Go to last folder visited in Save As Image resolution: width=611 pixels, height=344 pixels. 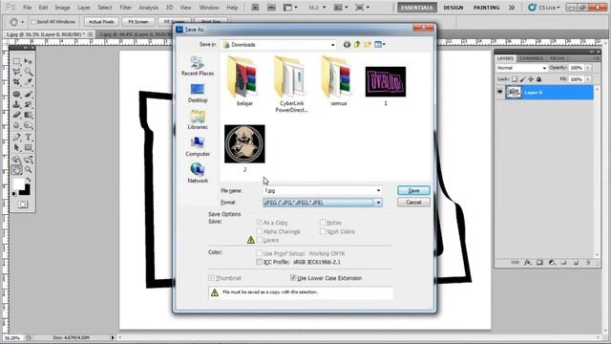[347, 45]
